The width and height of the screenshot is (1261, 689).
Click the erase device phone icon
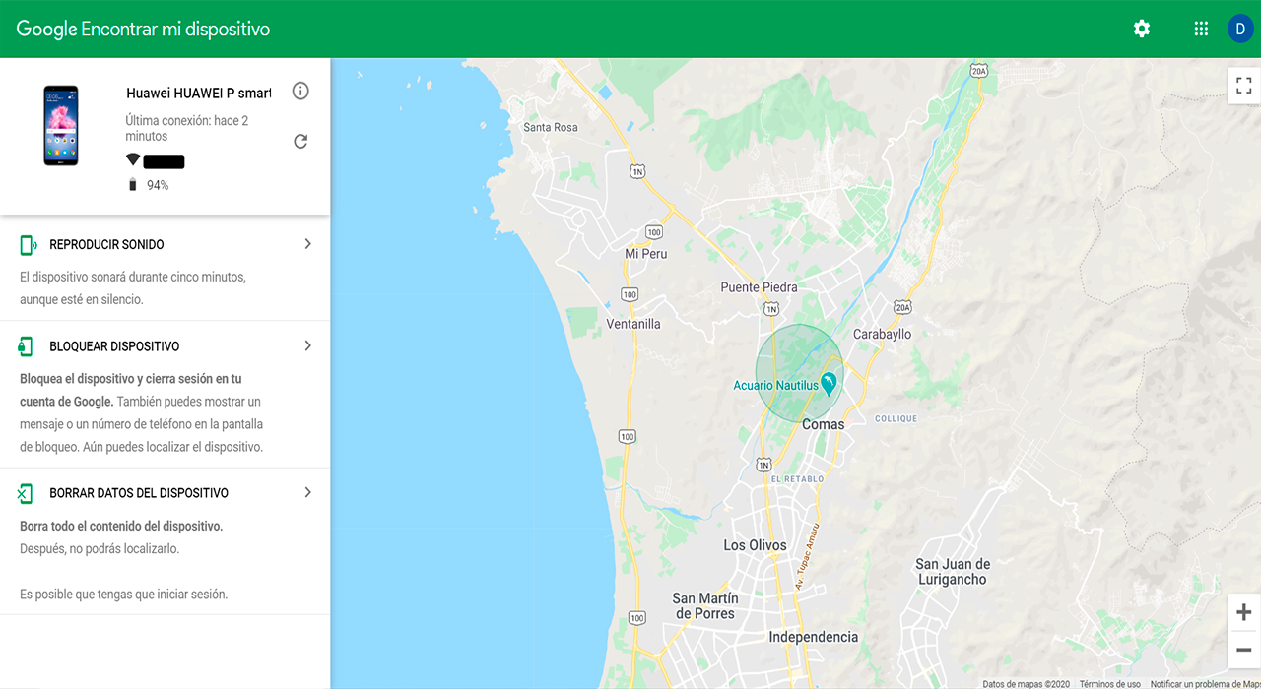(x=27, y=493)
